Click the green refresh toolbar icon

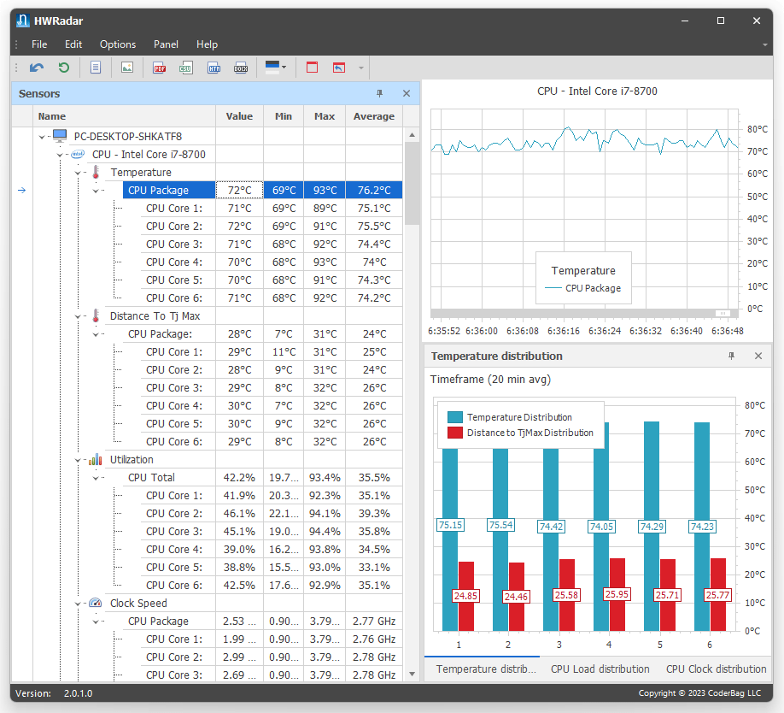[x=63, y=68]
